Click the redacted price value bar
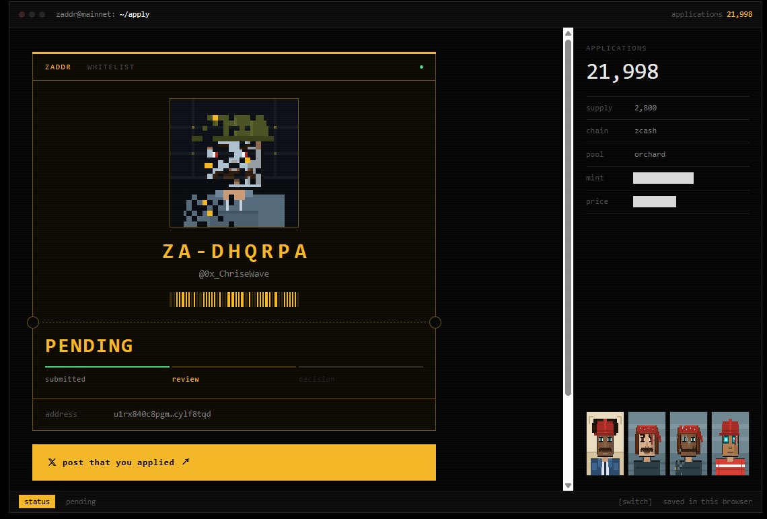The width and height of the screenshot is (767, 519). click(655, 201)
